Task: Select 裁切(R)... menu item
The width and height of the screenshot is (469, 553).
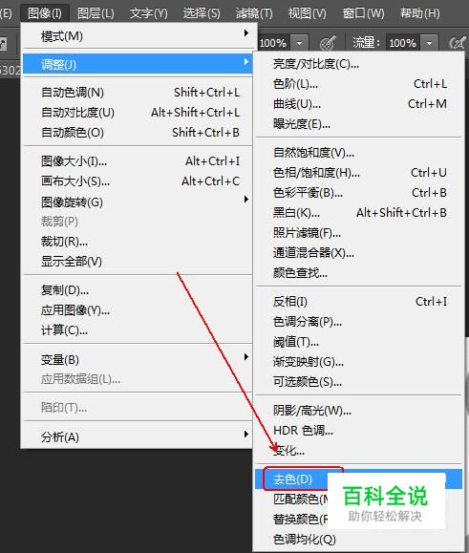Action: (138, 242)
